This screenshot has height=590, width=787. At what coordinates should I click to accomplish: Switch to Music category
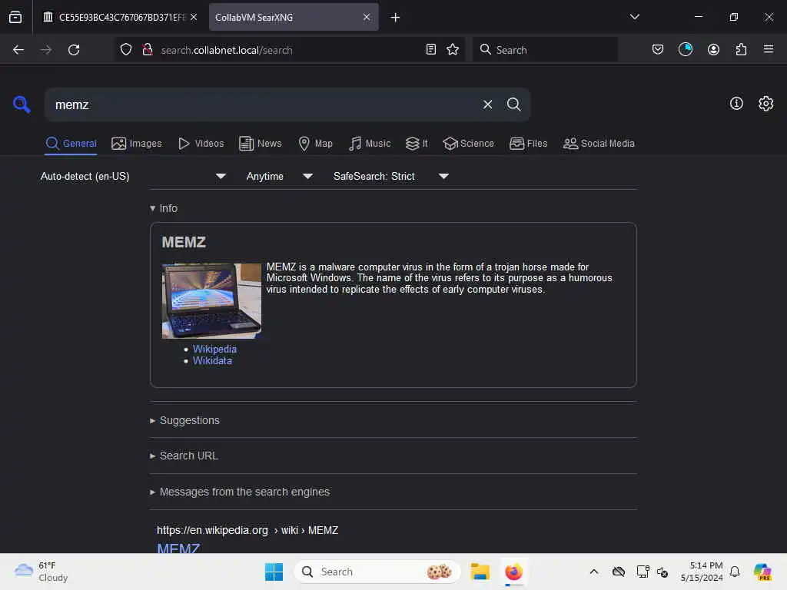click(370, 144)
